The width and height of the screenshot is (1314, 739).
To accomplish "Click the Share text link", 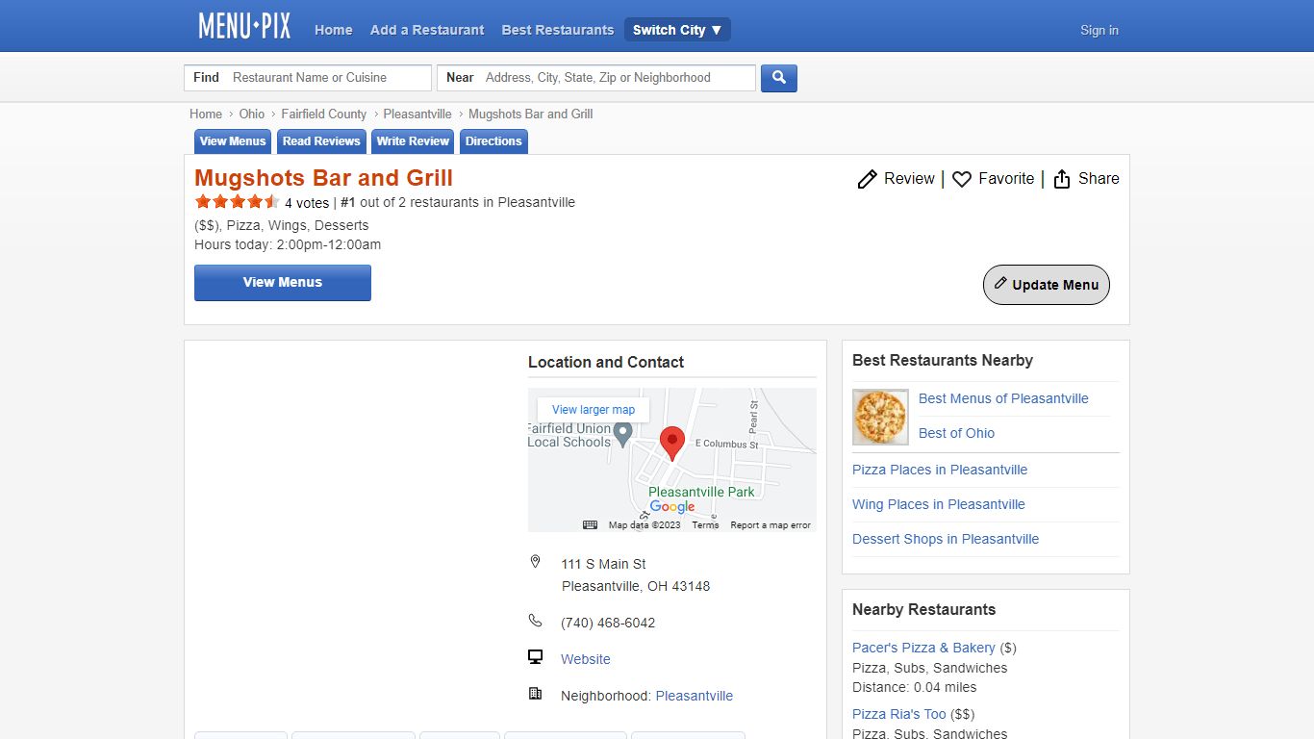I will point(1099,179).
